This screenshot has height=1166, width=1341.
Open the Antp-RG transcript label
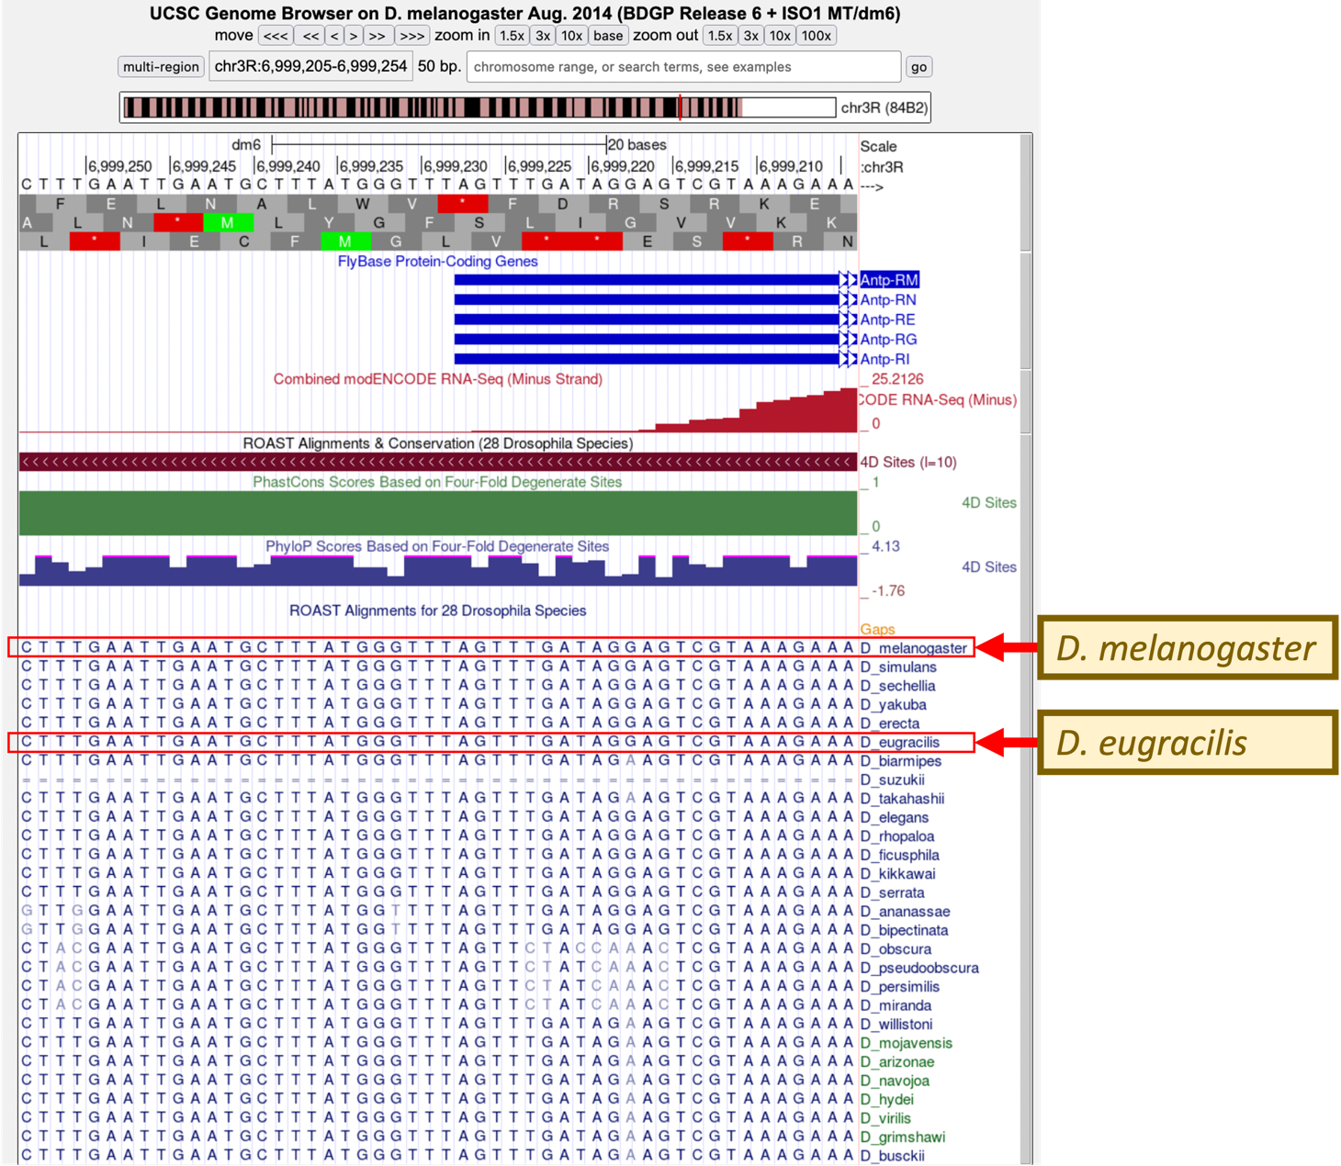tap(888, 340)
